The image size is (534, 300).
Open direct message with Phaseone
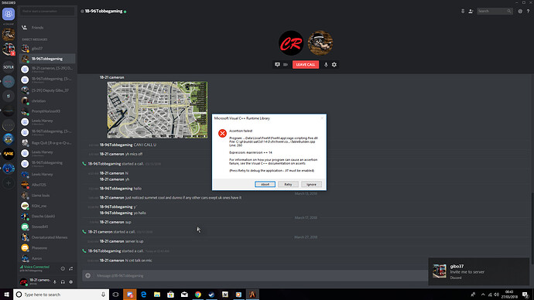[47, 247]
